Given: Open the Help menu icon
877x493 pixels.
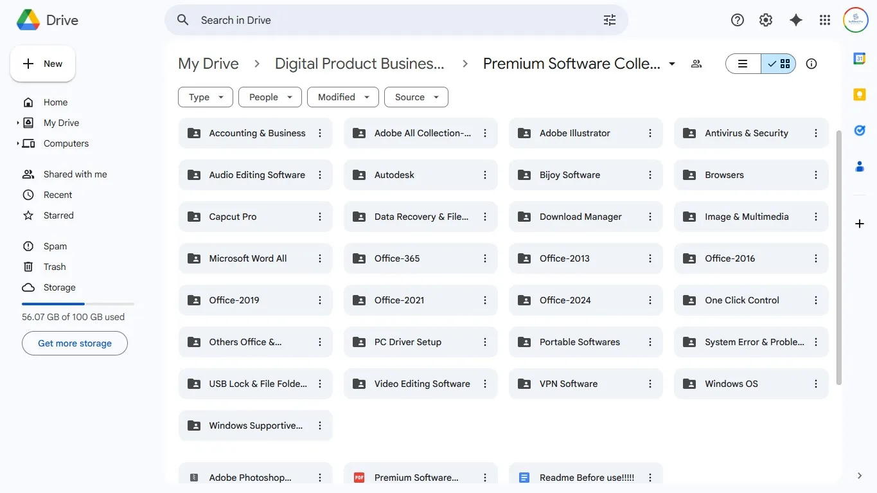Looking at the screenshot, I should click(x=737, y=20).
